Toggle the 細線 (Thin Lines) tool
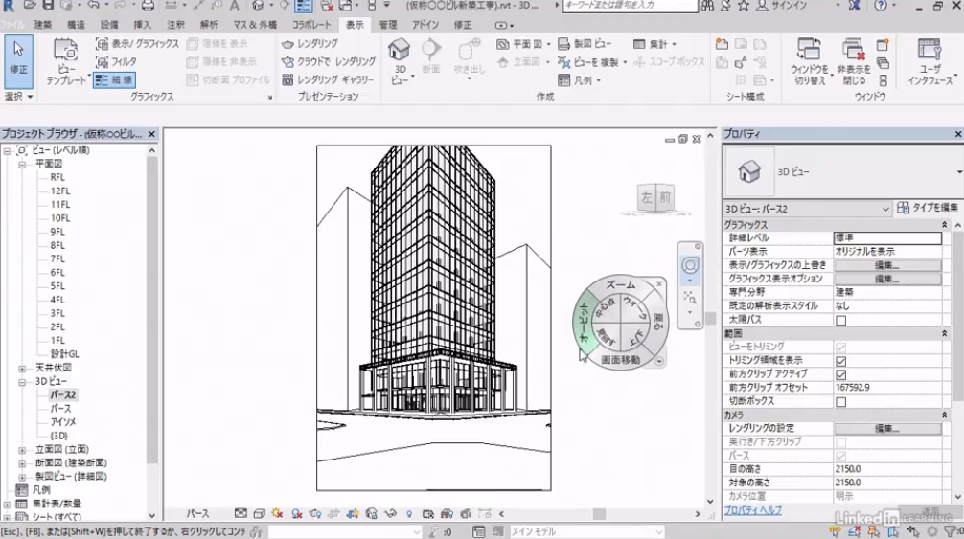 114,79
